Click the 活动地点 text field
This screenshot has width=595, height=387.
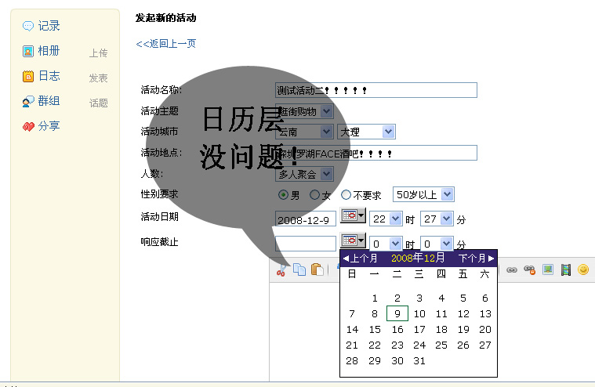(376, 153)
